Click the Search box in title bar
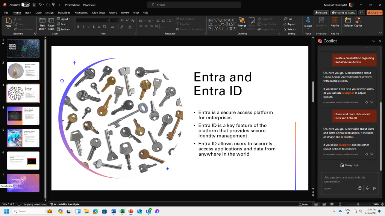 [x=194, y=4]
